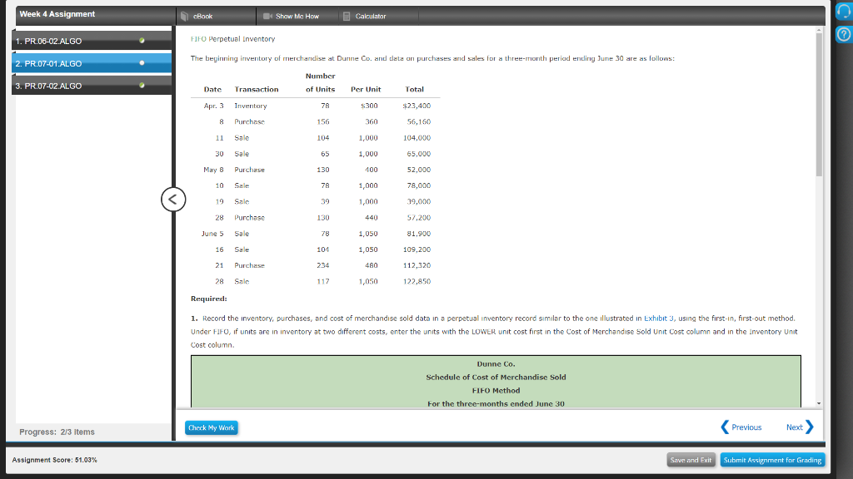Click Save and Exit
Screen dimensions: 853x479
[691, 460]
